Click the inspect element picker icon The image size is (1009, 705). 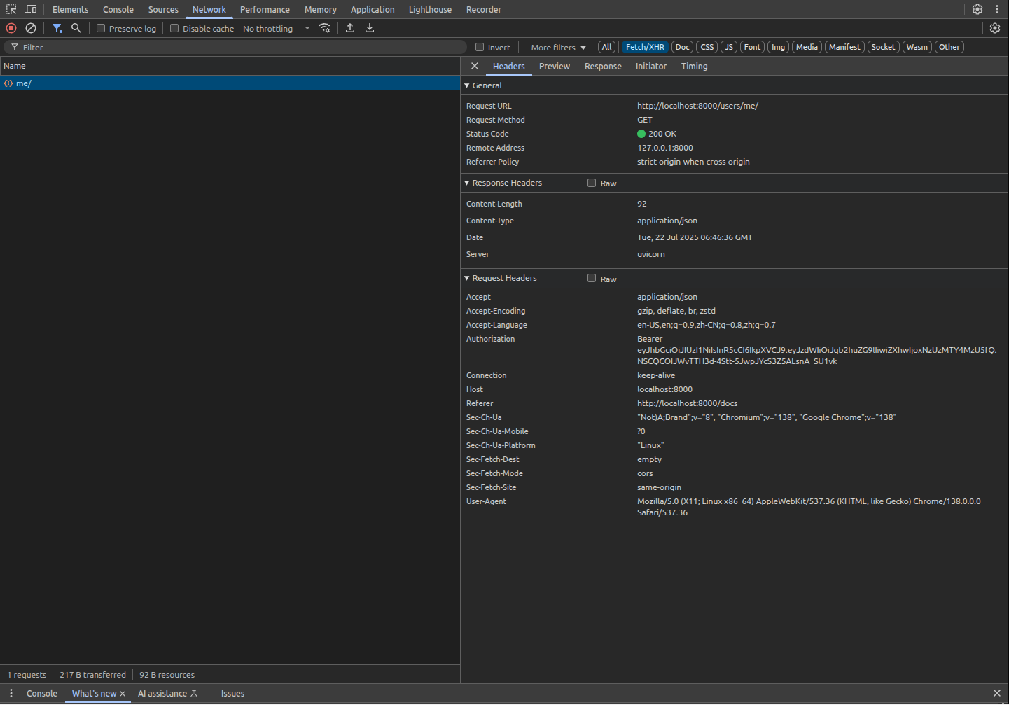11,9
